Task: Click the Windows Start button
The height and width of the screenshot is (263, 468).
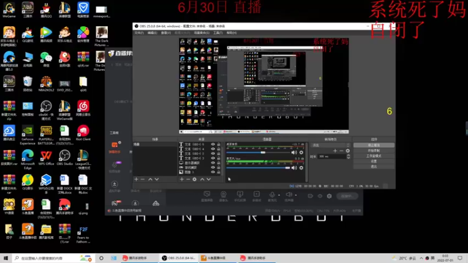Action: 6,258
